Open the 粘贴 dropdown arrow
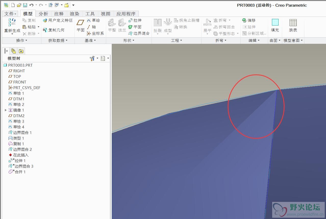Screen dimensions: 326x219 [39, 27]
